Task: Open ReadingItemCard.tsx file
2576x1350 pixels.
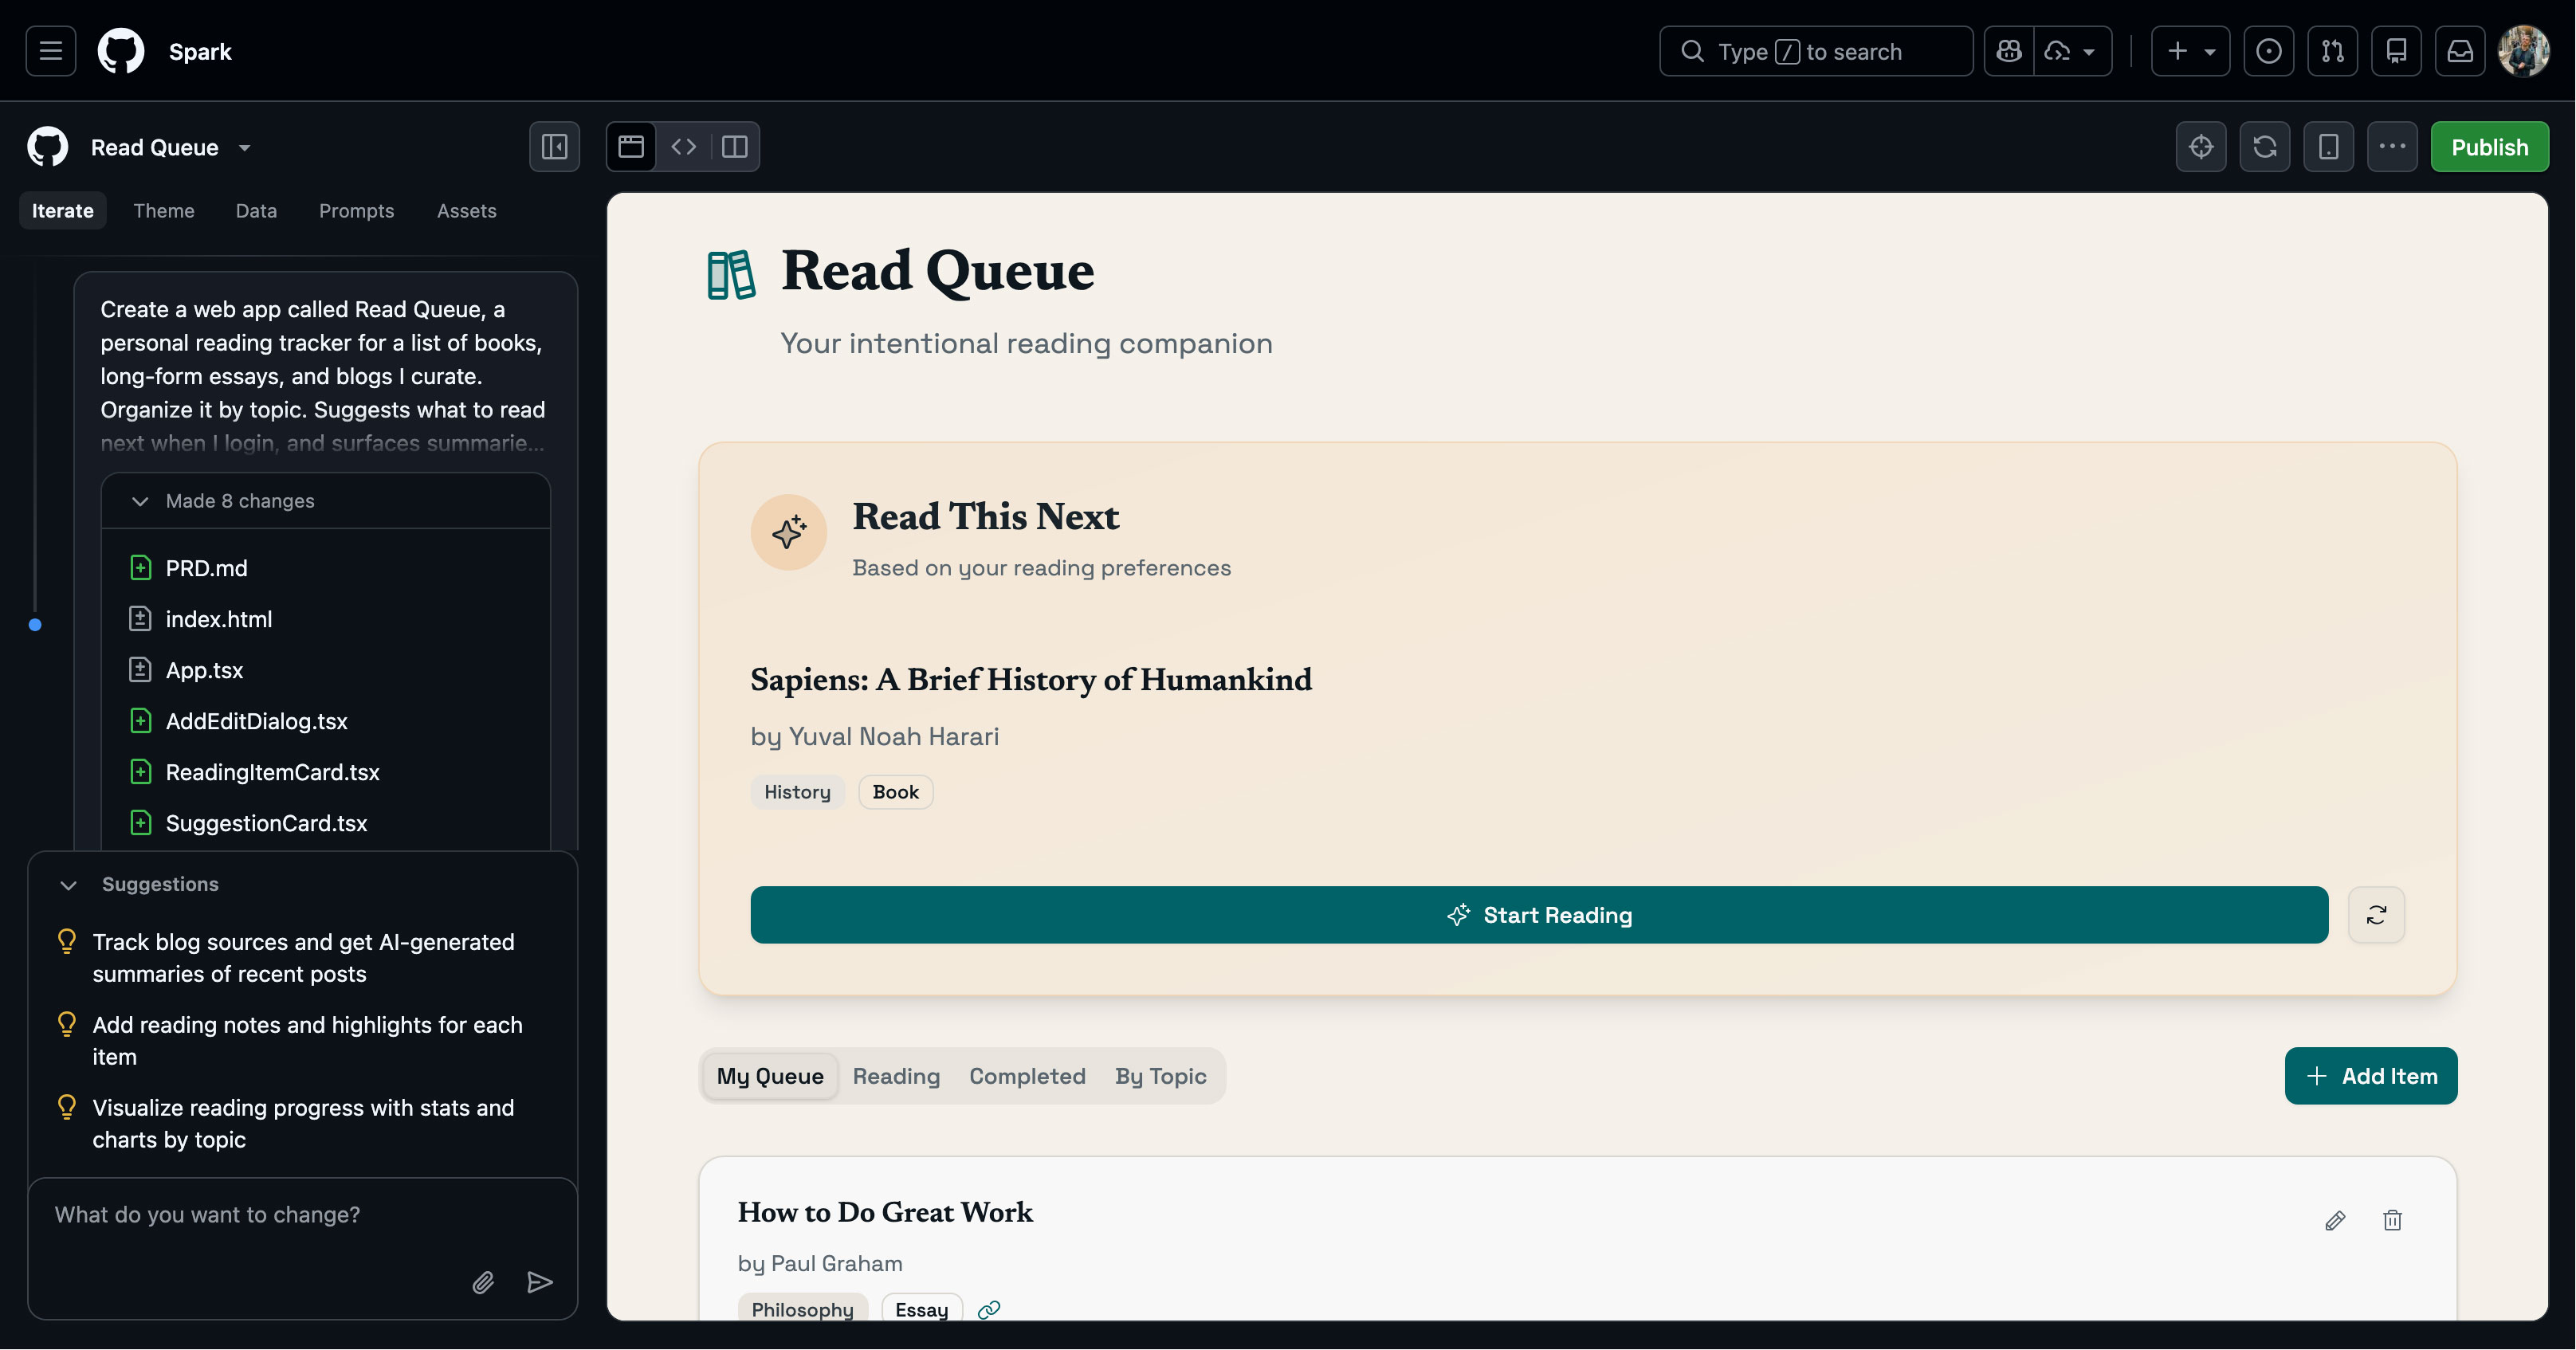Action: (x=272, y=772)
